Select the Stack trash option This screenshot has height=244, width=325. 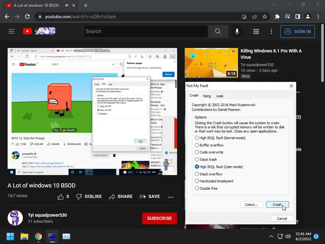point(206,159)
